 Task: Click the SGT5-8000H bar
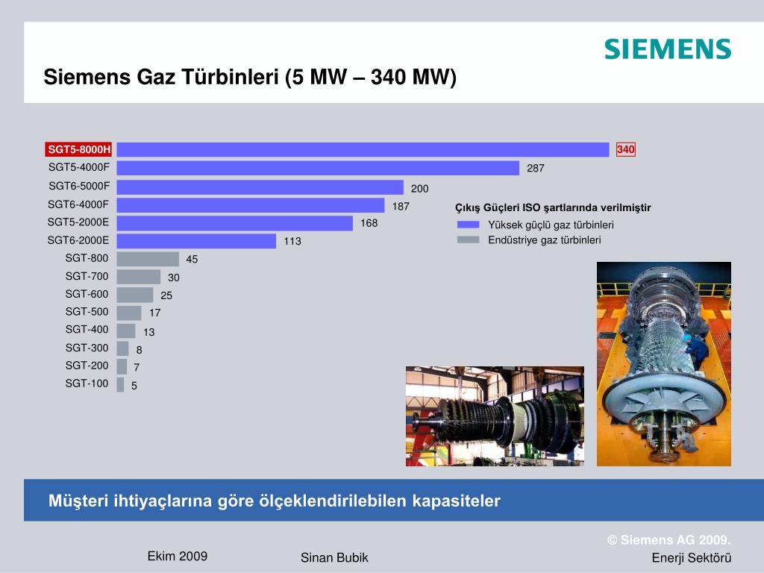[x=363, y=149]
